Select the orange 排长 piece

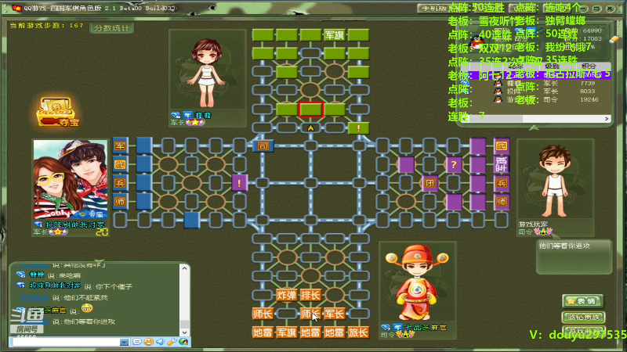point(310,296)
